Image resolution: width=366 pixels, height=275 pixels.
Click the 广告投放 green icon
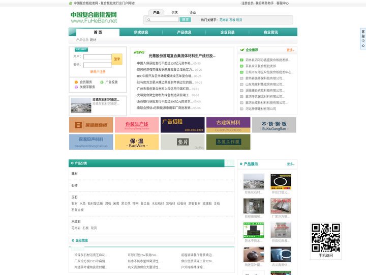[x=102, y=82]
